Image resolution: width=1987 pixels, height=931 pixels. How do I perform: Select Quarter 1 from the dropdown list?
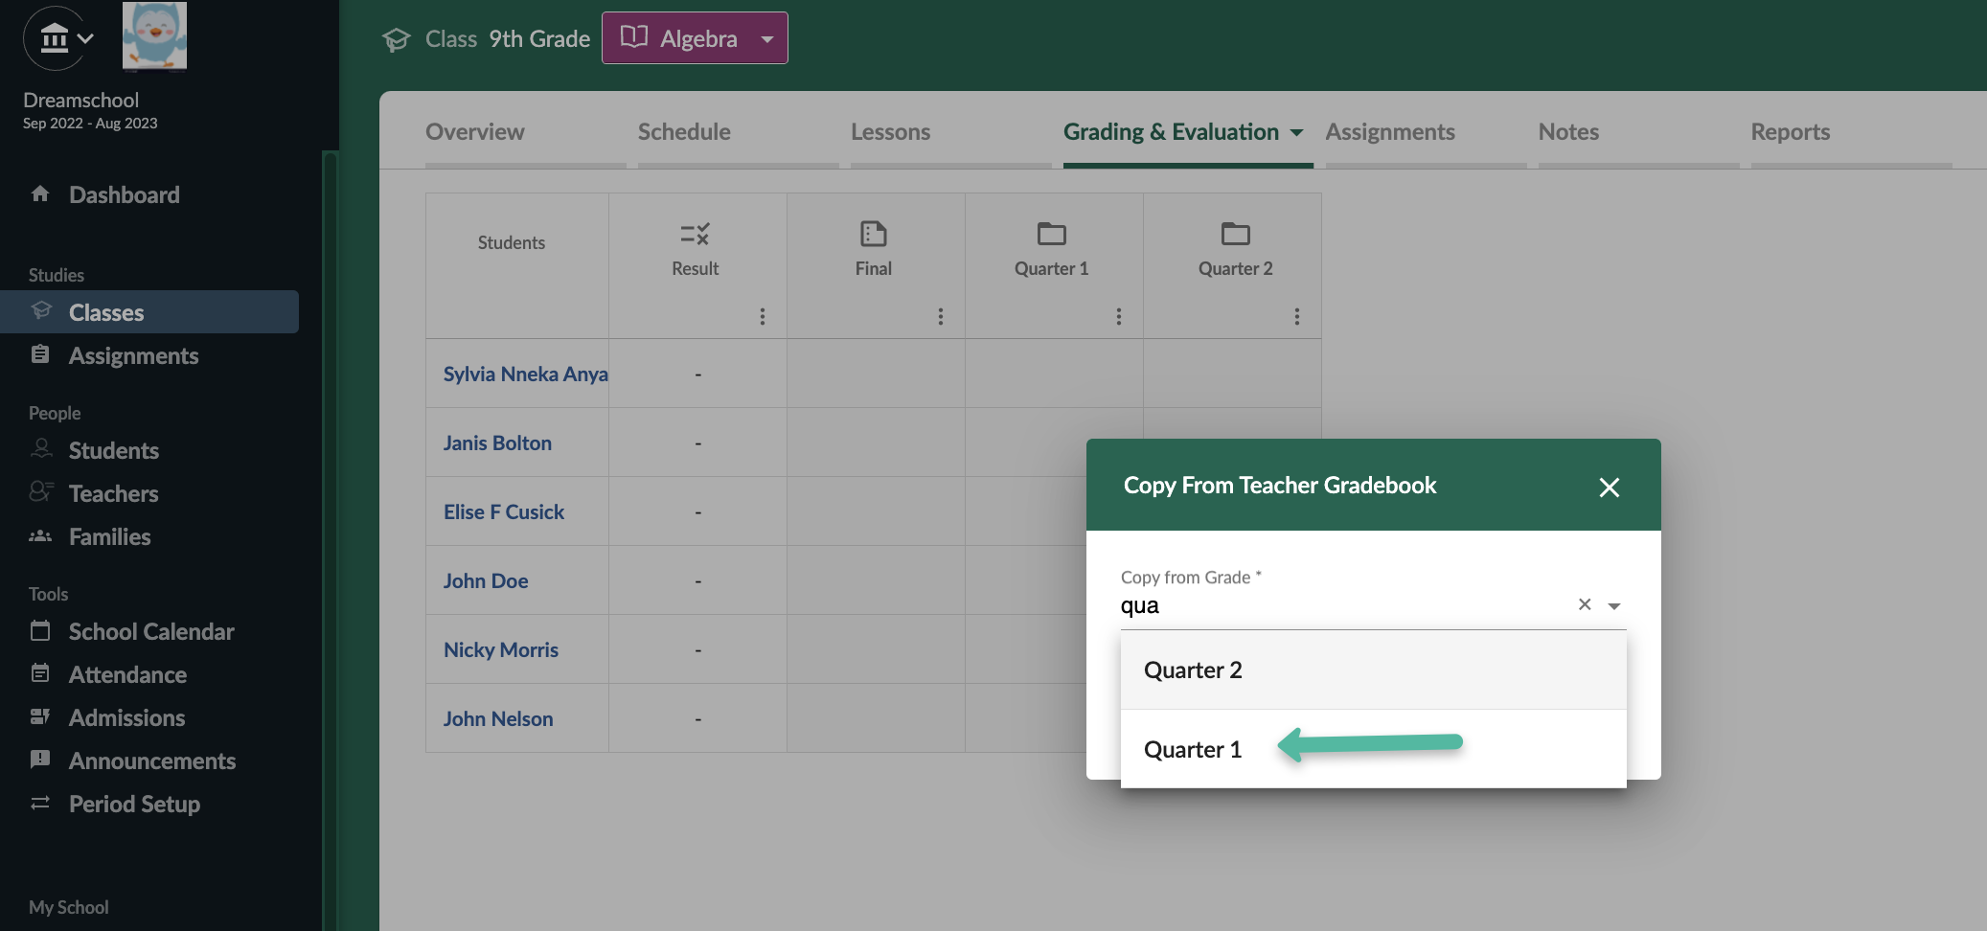click(1373, 749)
